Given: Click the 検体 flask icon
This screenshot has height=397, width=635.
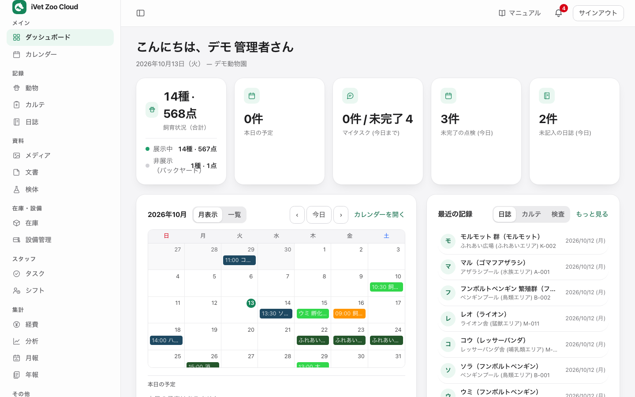Looking at the screenshot, I should (x=16, y=189).
